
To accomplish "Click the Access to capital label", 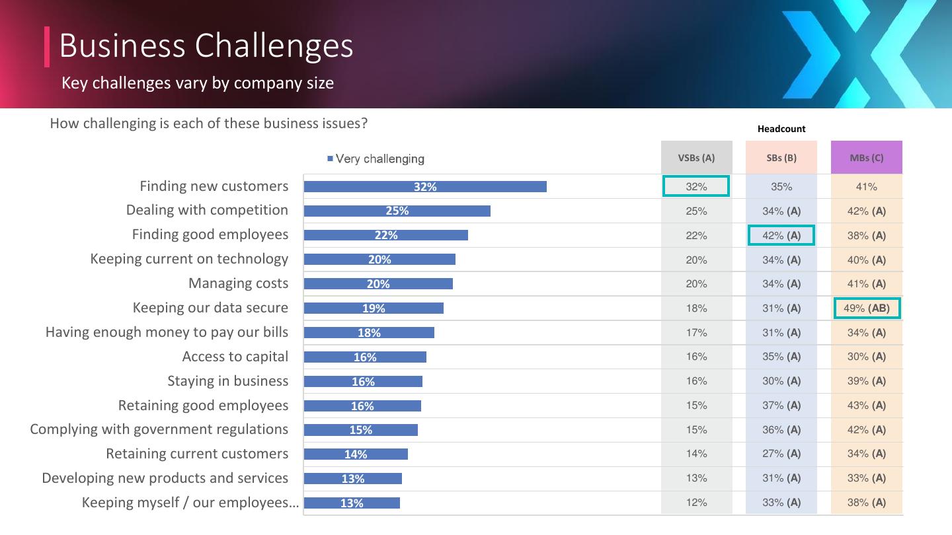I will [x=235, y=357].
